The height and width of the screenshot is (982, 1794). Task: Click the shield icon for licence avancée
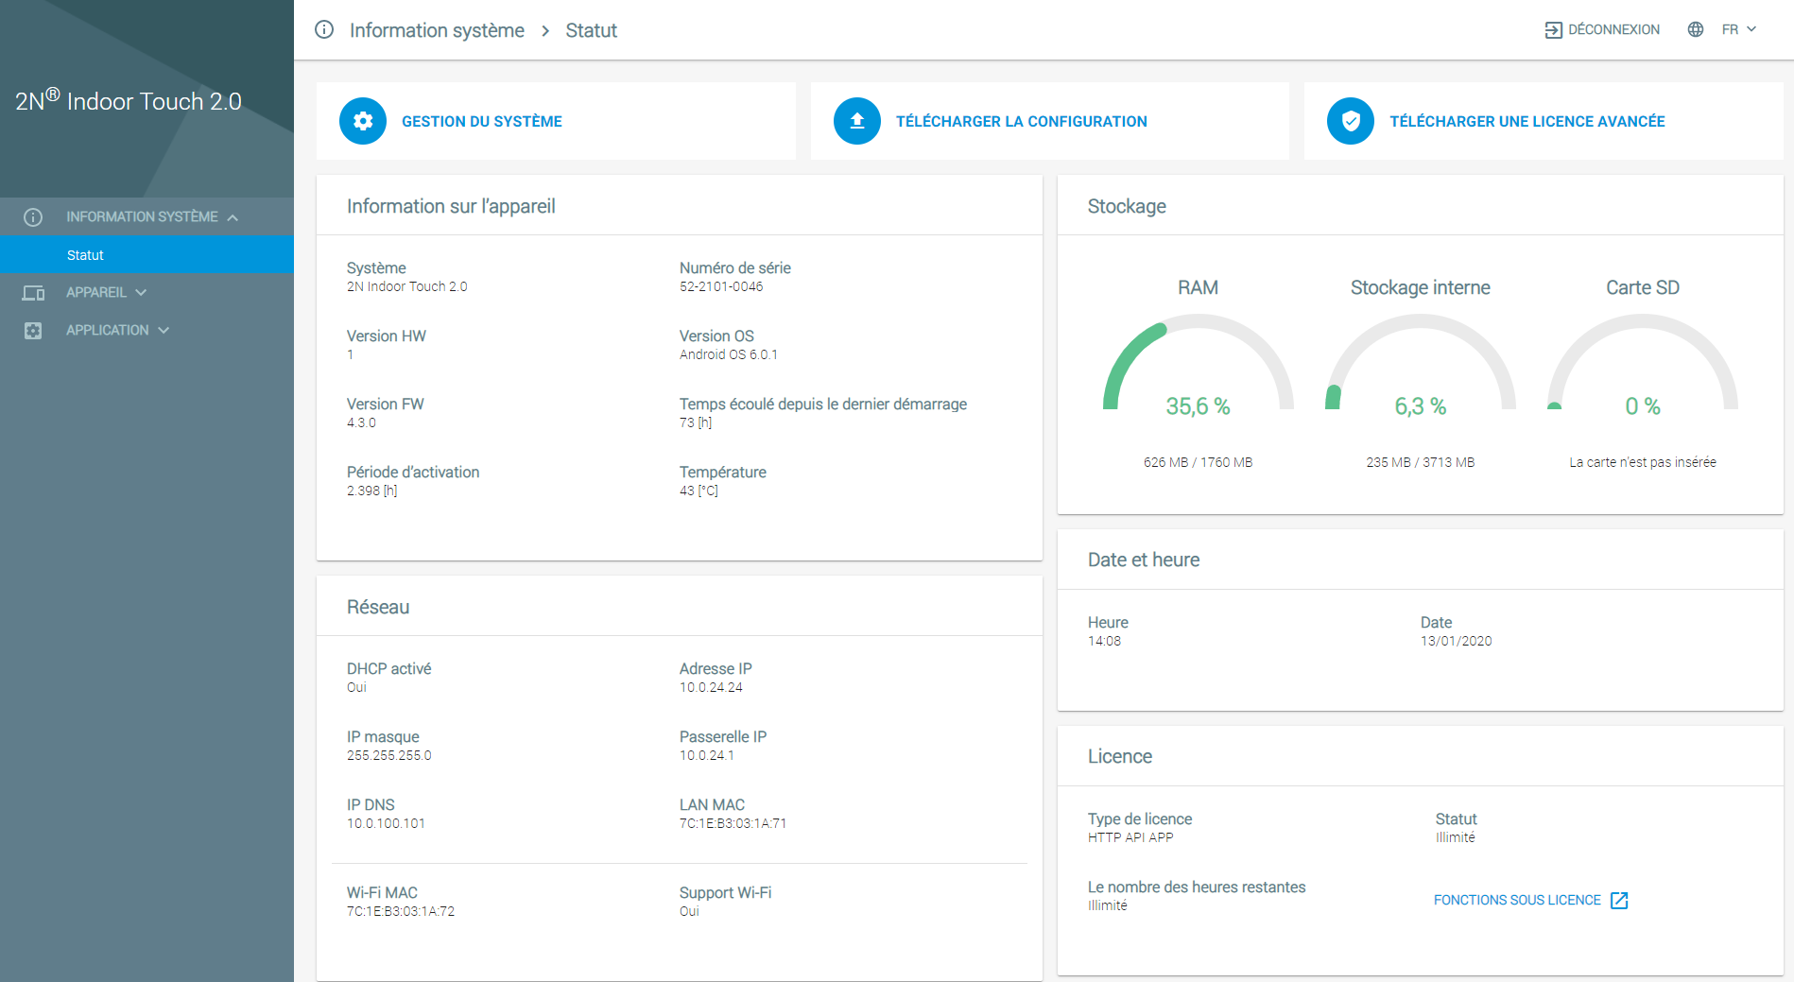click(x=1351, y=121)
